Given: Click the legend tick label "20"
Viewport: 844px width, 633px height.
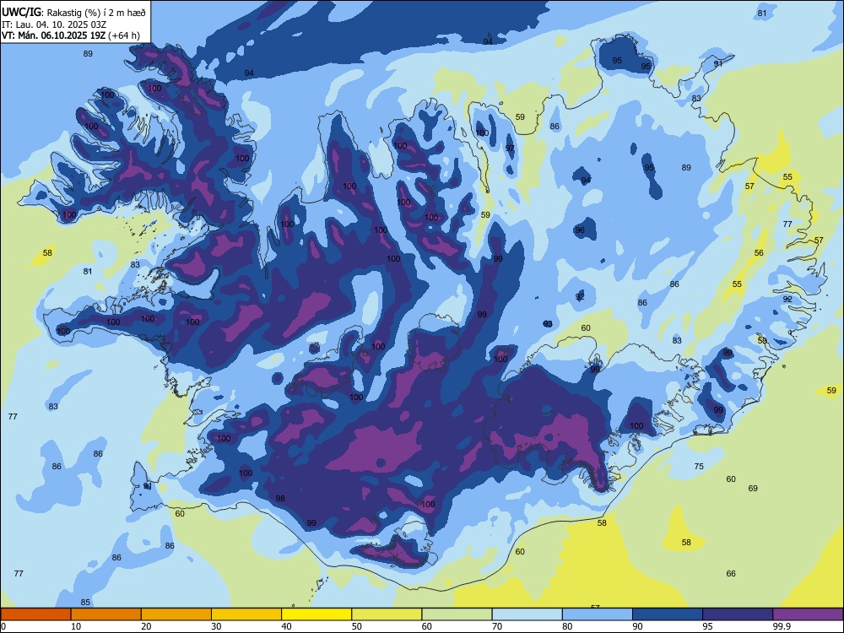Looking at the screenshot, I should [x=146, y=626].
